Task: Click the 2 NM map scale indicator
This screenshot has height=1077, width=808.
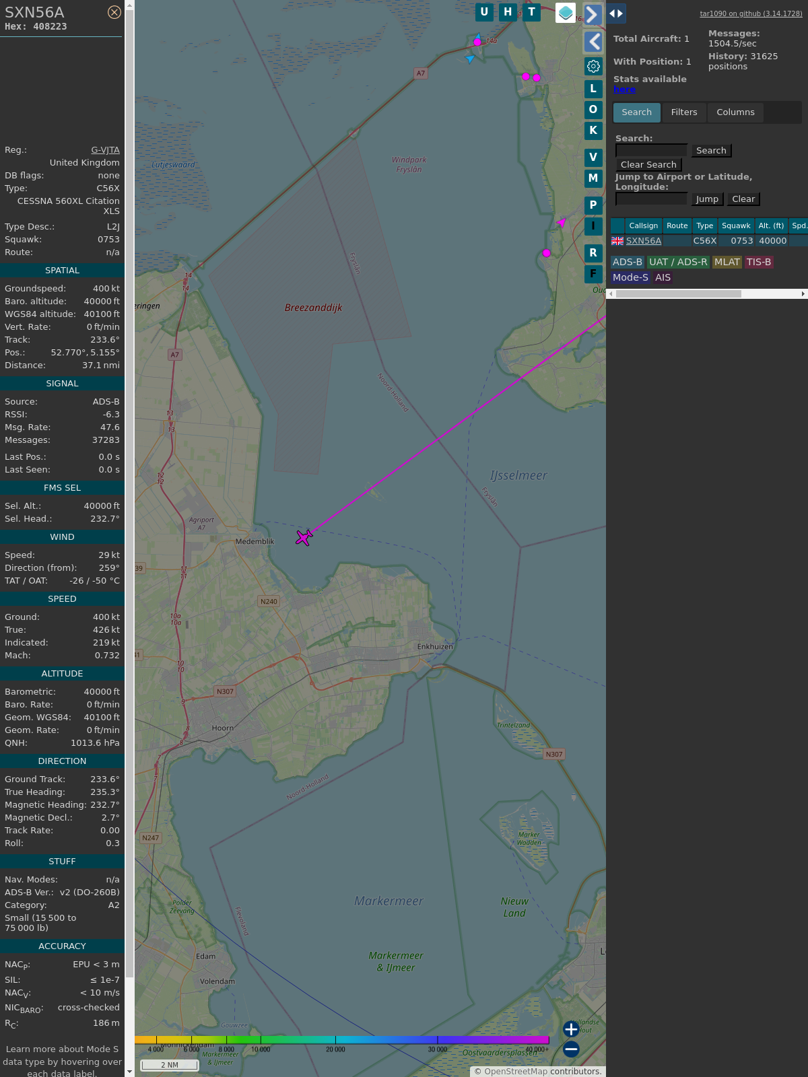Action: pos(170,1065)
